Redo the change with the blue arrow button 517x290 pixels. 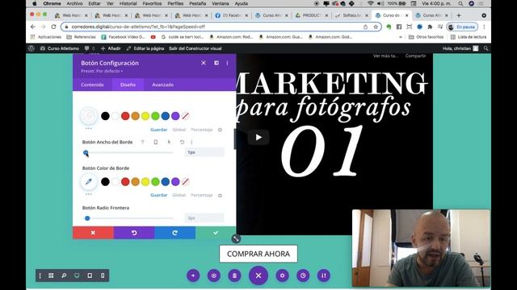174,233
